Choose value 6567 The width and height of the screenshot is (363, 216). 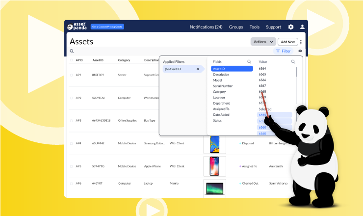pos(262,86)
